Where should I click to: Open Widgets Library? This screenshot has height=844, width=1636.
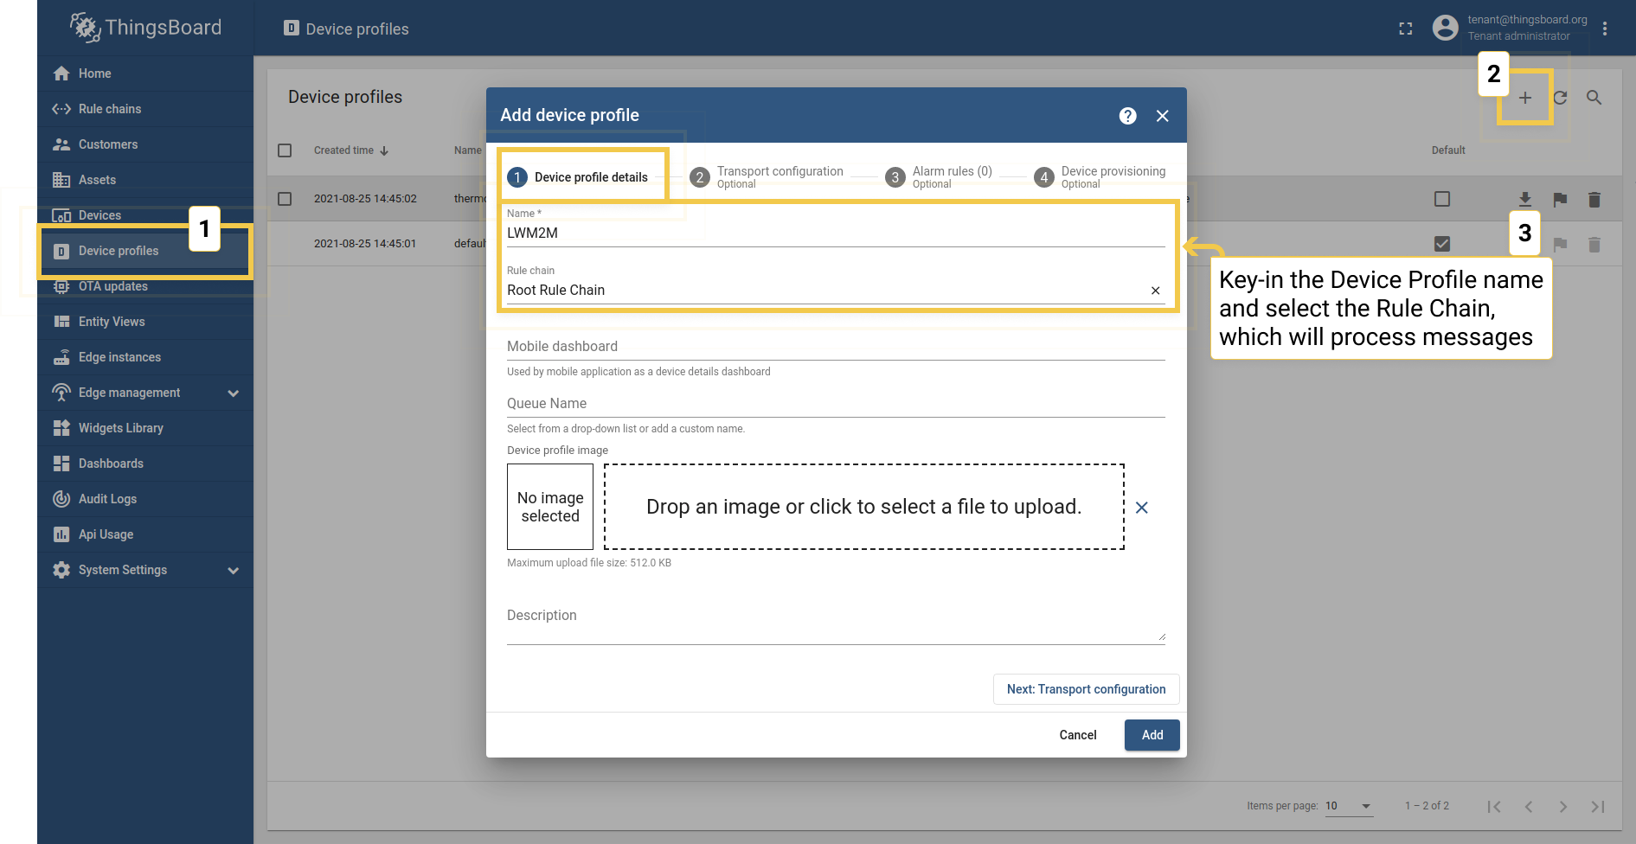click(x=145, y=428)
